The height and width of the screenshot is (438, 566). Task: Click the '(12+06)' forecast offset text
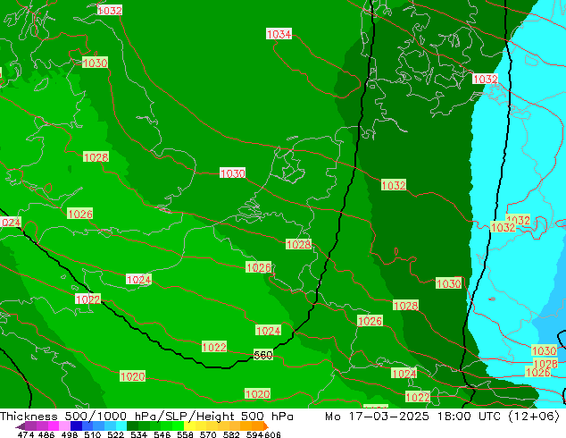[534, 416]
